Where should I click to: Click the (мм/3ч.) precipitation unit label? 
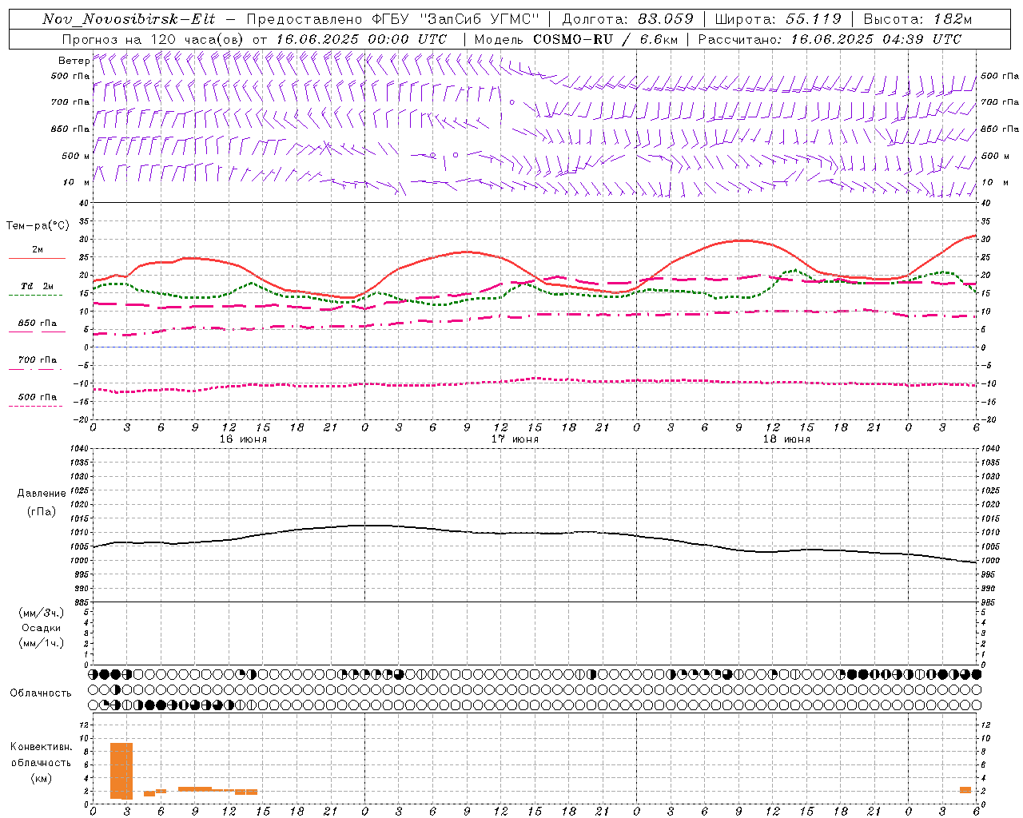pos(42,613)
